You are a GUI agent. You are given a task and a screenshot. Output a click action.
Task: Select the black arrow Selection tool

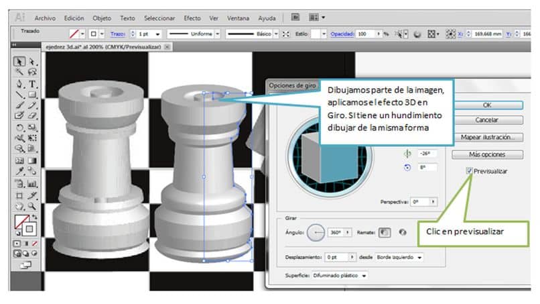point(19,61)
